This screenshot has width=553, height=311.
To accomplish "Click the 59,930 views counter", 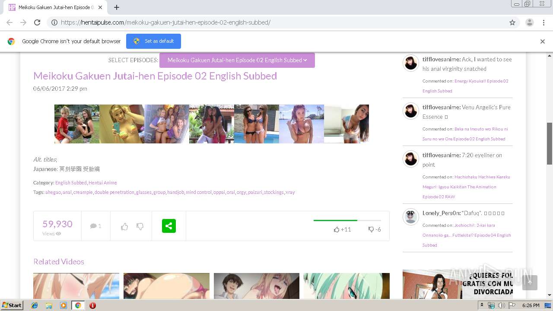I will coord(57,224).
